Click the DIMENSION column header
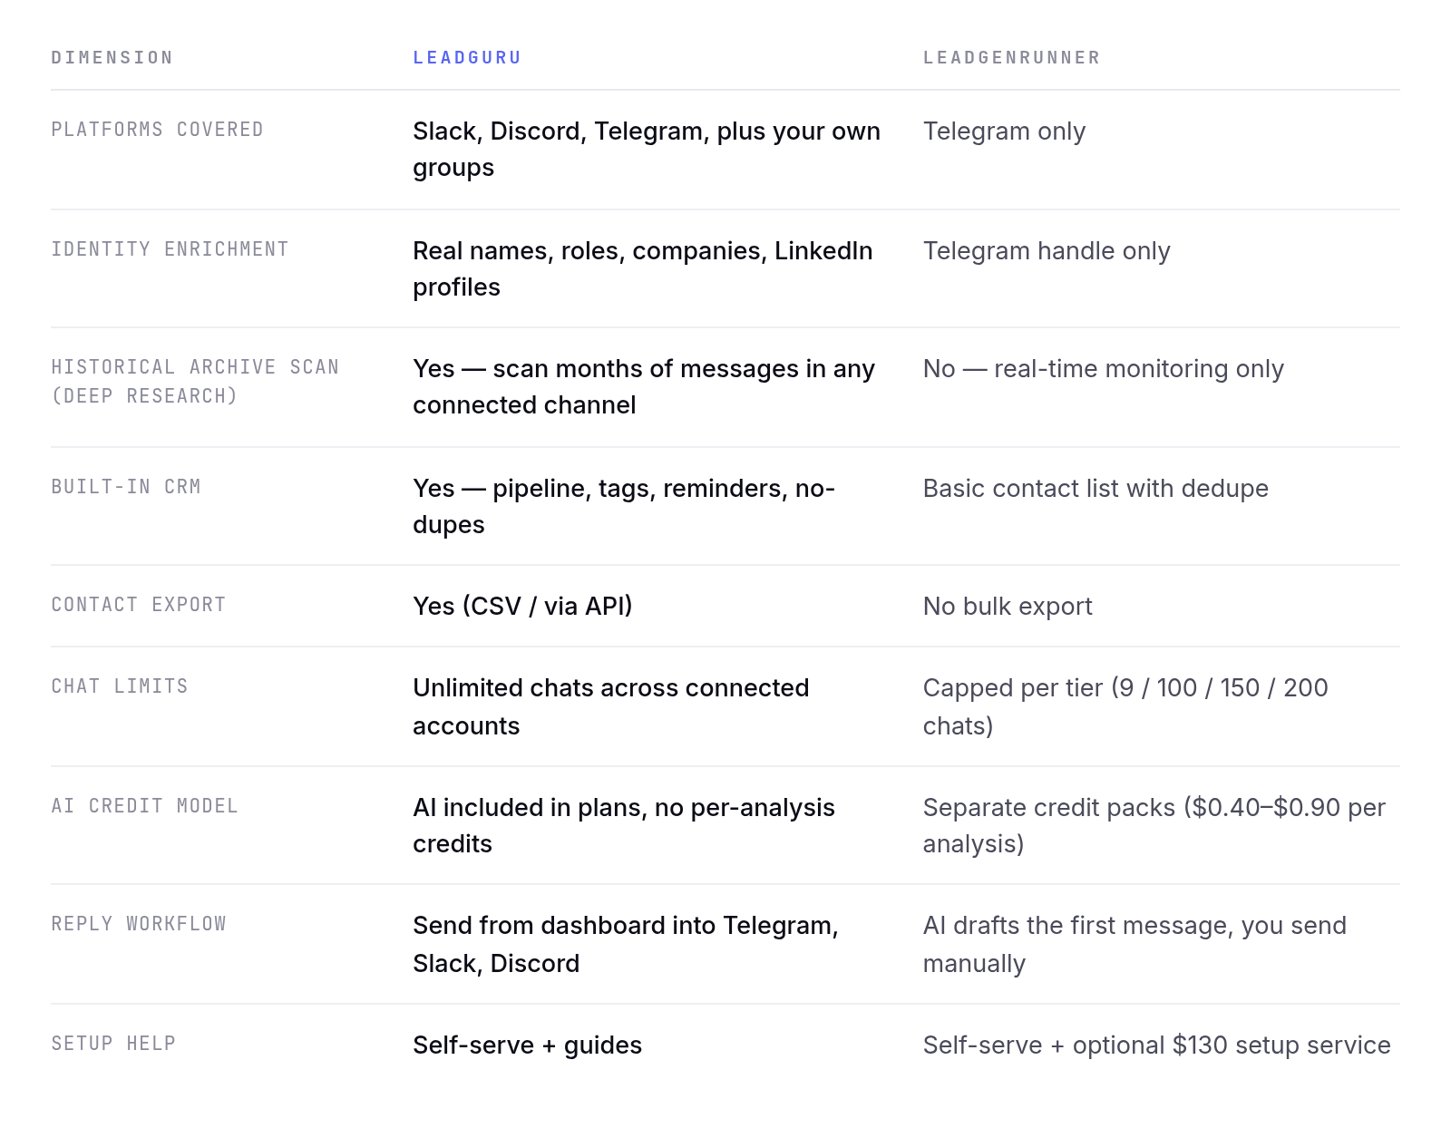 point(112,58)
